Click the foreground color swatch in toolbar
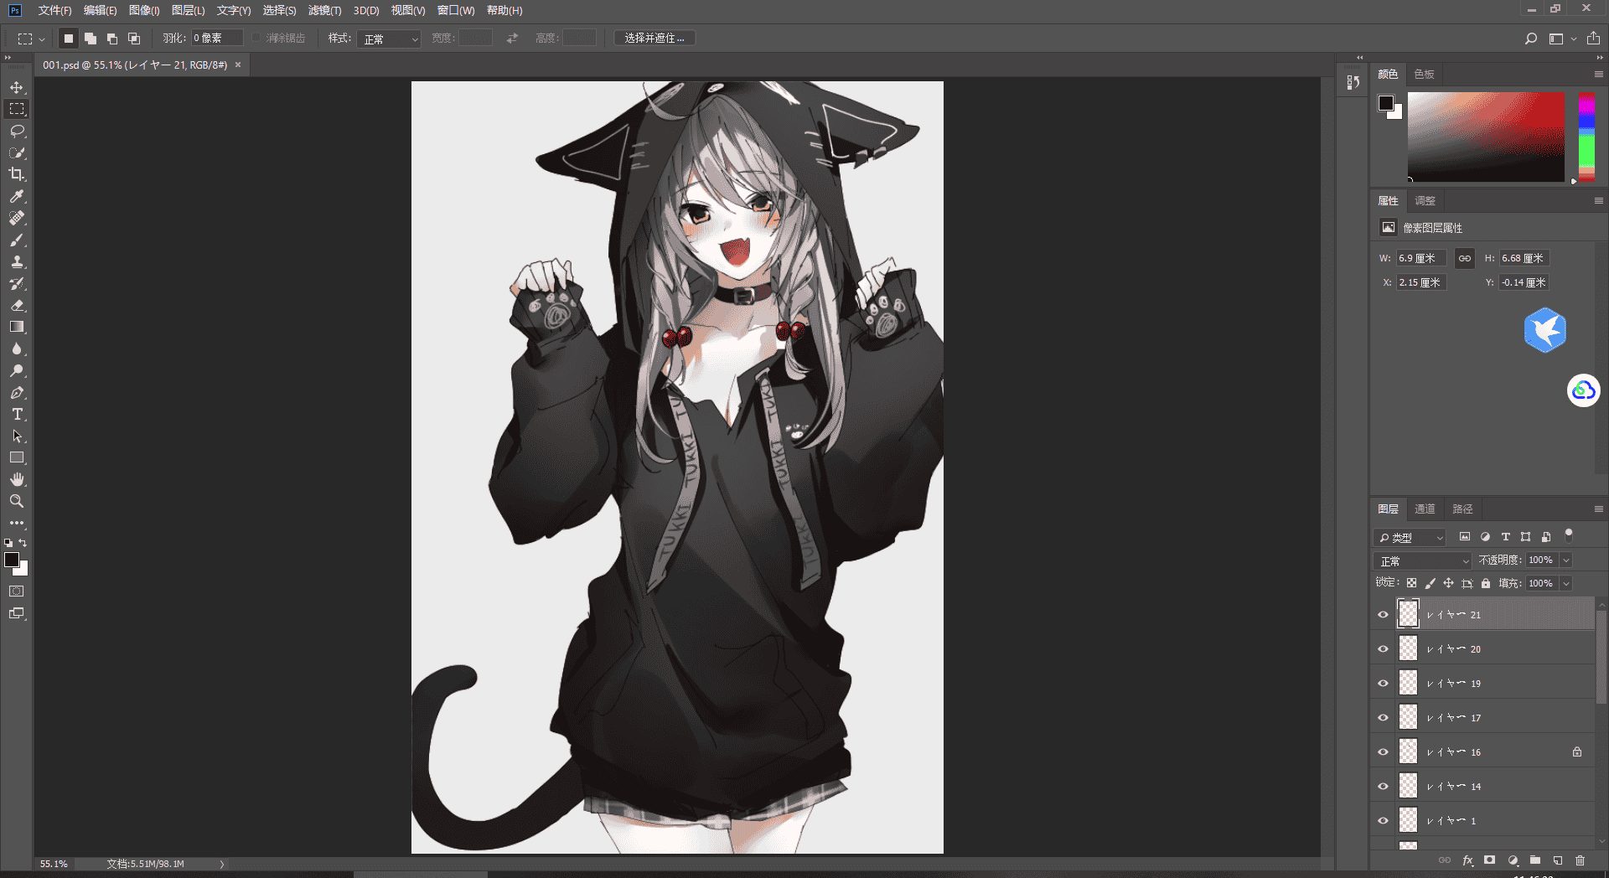The height and width of the screenshot is (878, 1609). [11, 559]
